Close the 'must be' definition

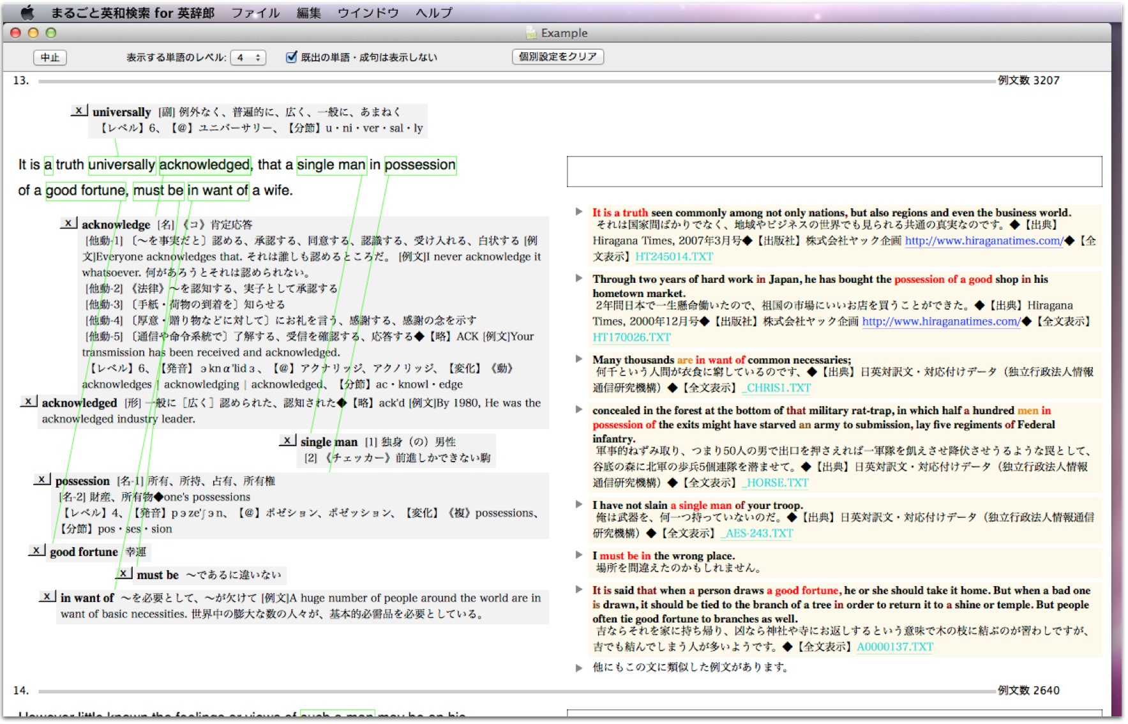point(124,573)
